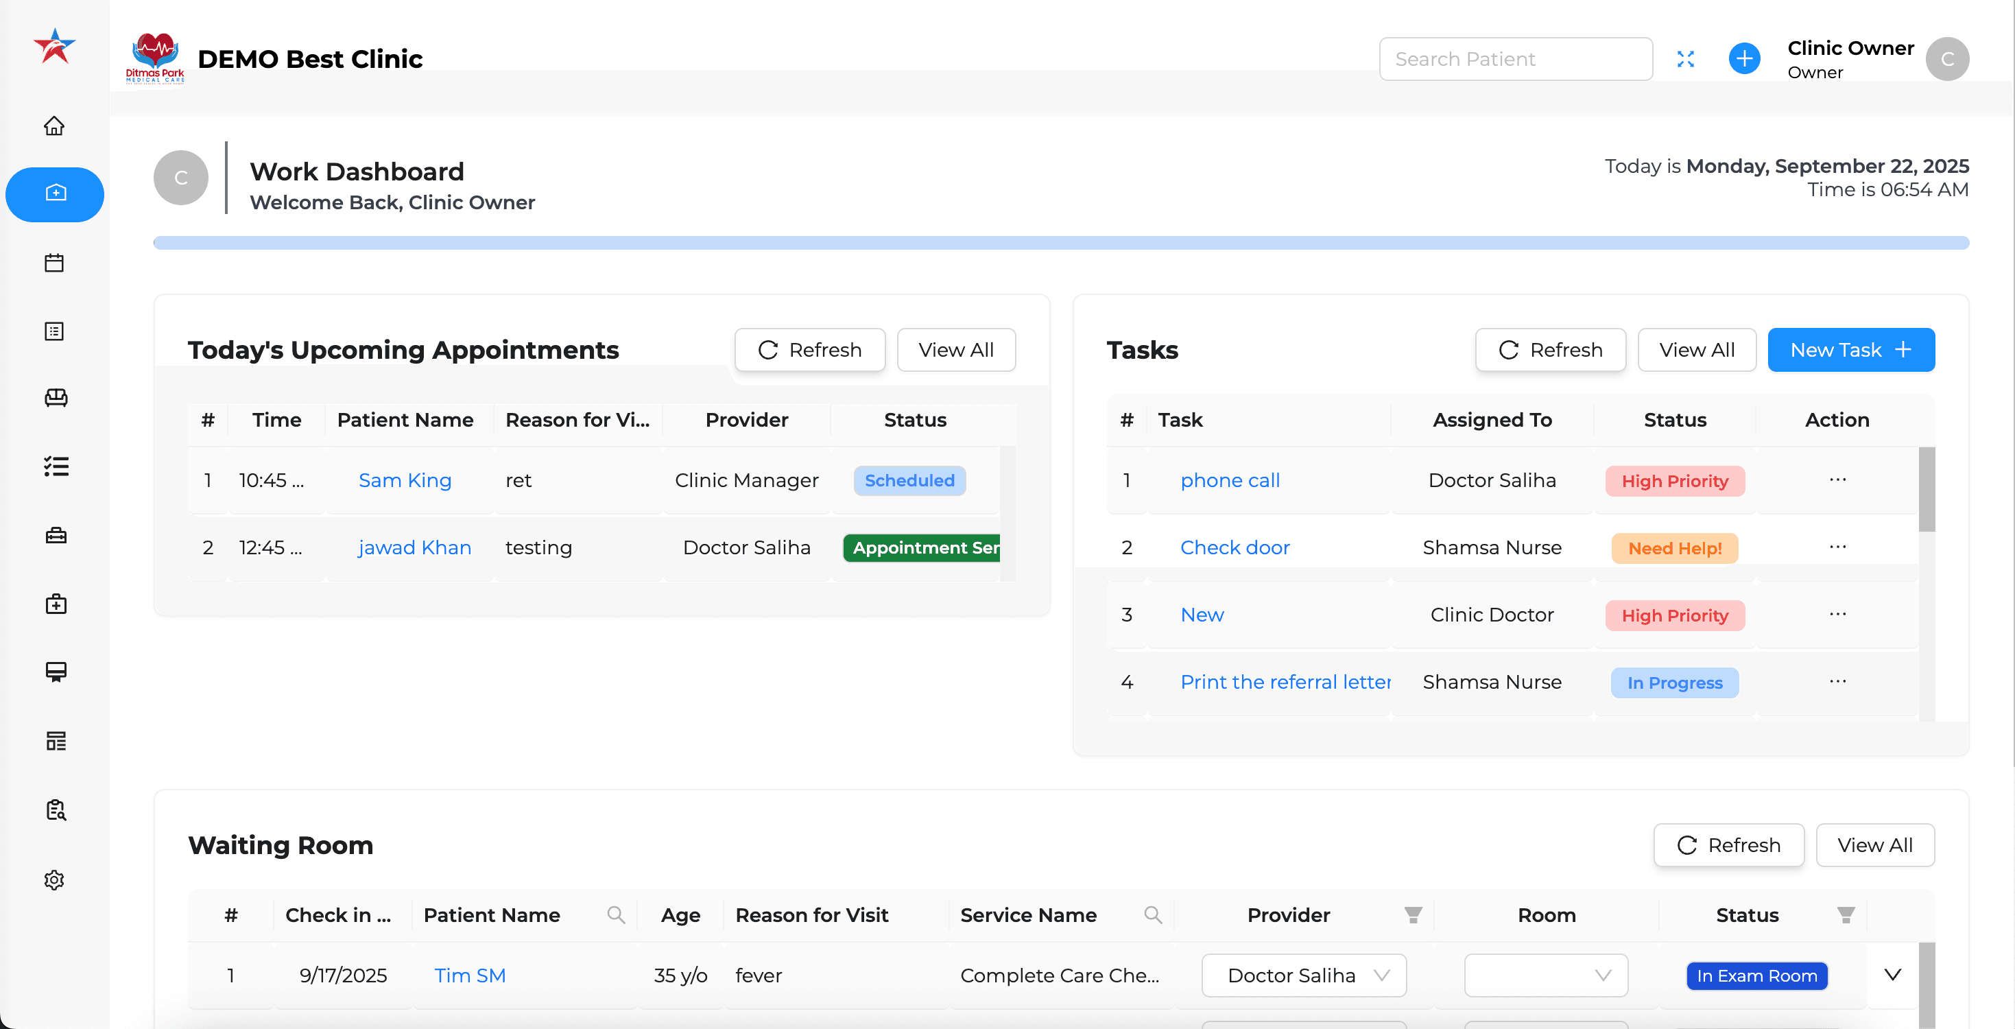Image resolution: width=2015 pixels, height=1029 pixels.
Task: Click New Task button
Action: tap(1850, 350)
